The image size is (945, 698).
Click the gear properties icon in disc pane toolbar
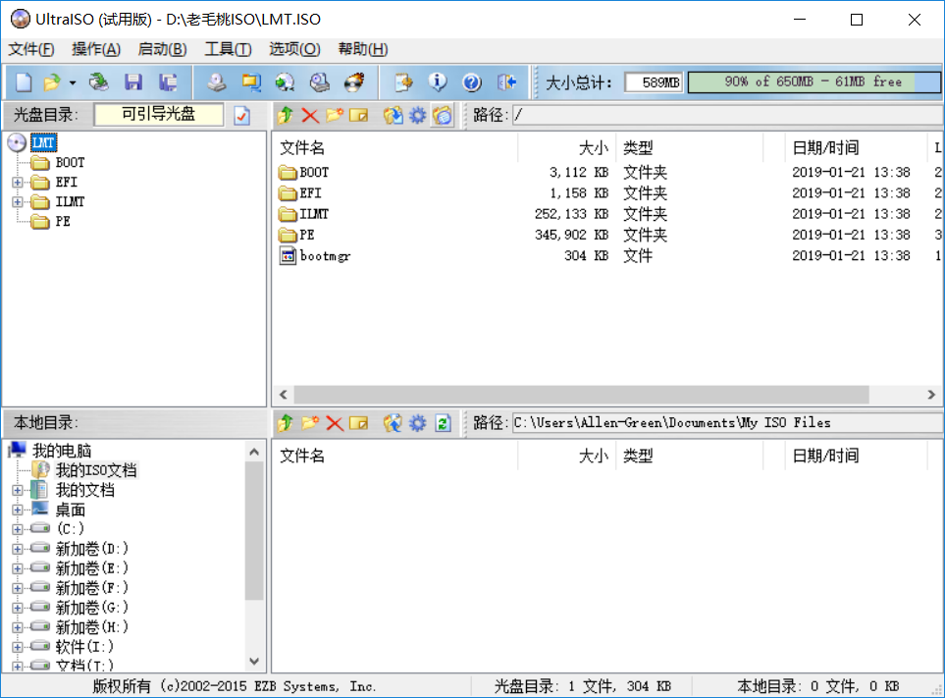coord(417,115)
